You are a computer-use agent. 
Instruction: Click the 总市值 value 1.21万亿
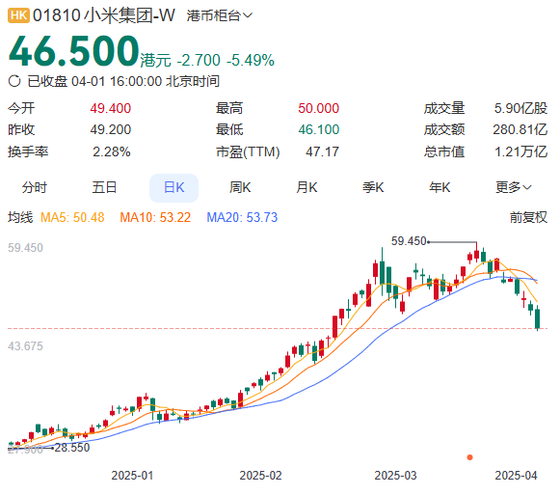pos(520,151)
